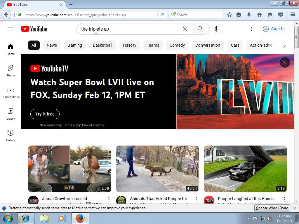Go to Home in sidebar
299x224 pixels.
coord(11,49)
